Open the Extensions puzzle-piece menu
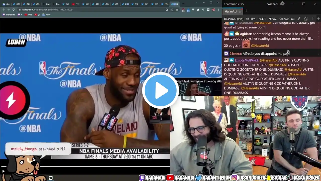 (x=198, y=10)
